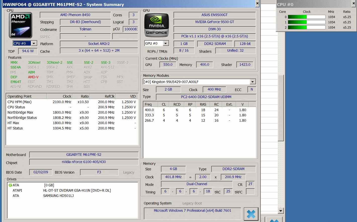Click the Operating Point column header
357x222 pixels.
click(26, 96)
